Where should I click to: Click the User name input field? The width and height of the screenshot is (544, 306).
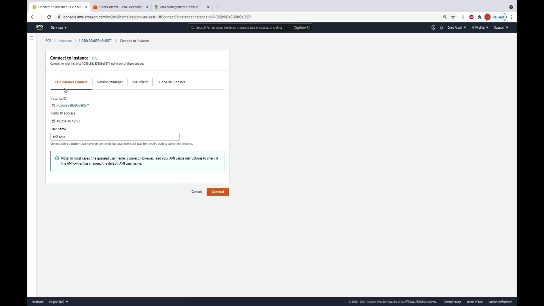[115, 137]
